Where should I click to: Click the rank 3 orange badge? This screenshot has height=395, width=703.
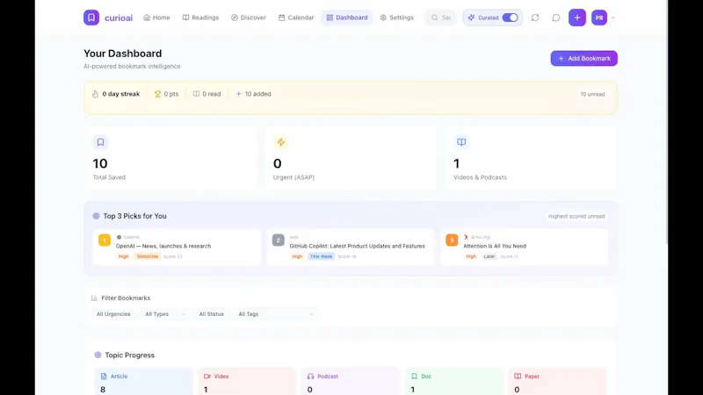452,240
